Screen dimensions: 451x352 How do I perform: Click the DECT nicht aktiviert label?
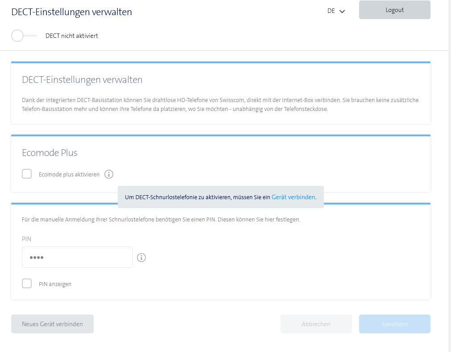(72, 36)
